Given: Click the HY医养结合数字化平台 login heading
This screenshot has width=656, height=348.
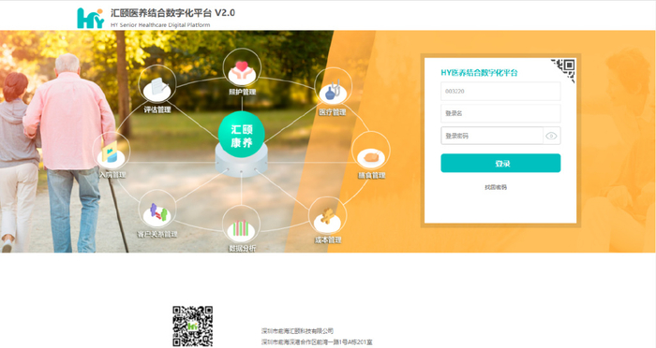Looking at the screenshot, I should click(x=479, y=73).
